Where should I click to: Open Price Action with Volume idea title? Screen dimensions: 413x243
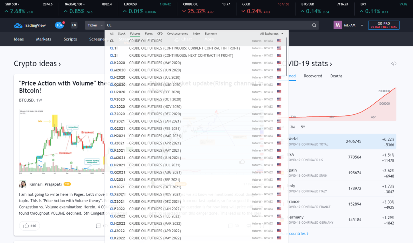pyautogui.click(x=62, y=87)
